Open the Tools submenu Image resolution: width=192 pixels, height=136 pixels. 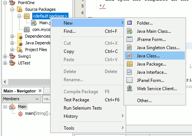tap(88, 128)
